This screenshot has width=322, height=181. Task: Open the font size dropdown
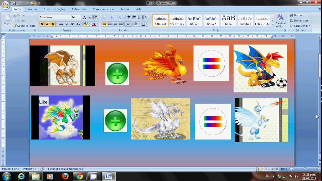tap(79, 17)
